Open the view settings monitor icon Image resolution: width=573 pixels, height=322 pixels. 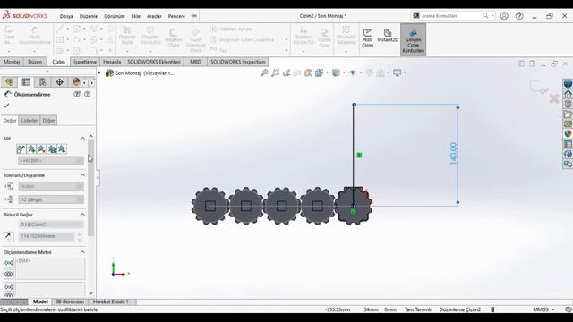click(x=398, y=73)
